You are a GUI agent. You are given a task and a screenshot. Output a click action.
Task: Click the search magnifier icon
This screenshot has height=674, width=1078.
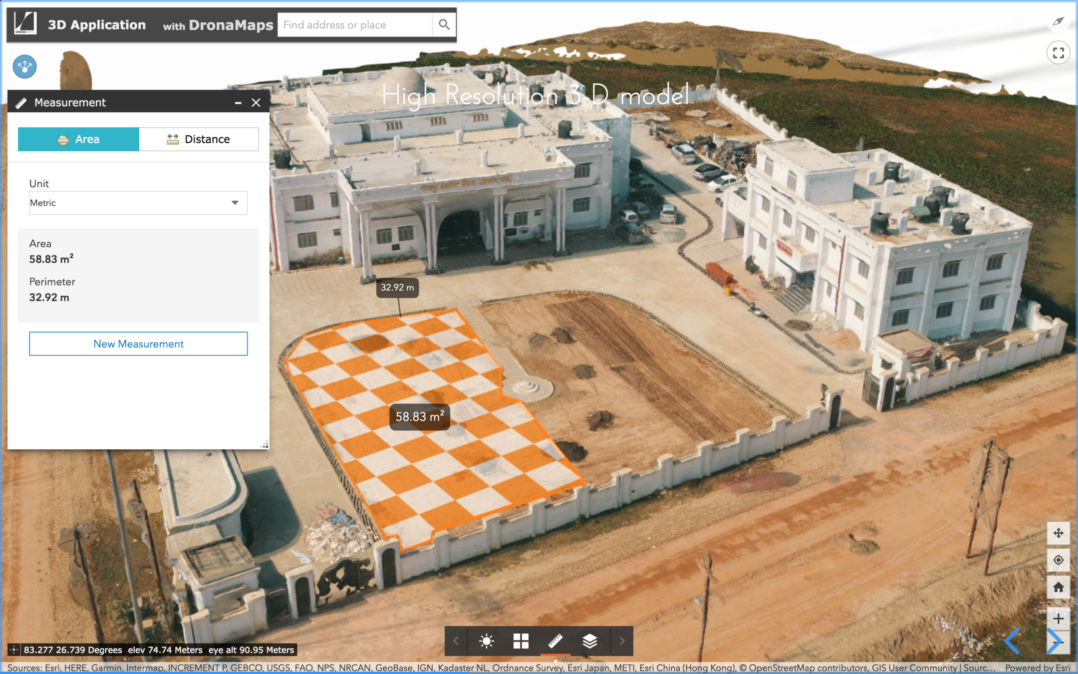pos(444,24)
